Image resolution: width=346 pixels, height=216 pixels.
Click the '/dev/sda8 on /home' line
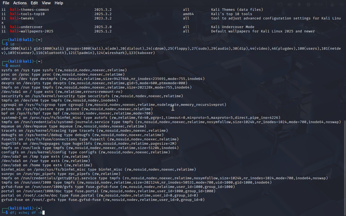click(47, 165)
